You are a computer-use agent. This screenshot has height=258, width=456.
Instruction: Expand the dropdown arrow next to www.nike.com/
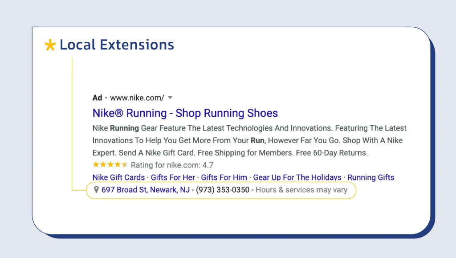pos(170,98)
